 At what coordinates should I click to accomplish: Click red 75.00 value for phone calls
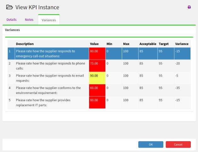97,65
